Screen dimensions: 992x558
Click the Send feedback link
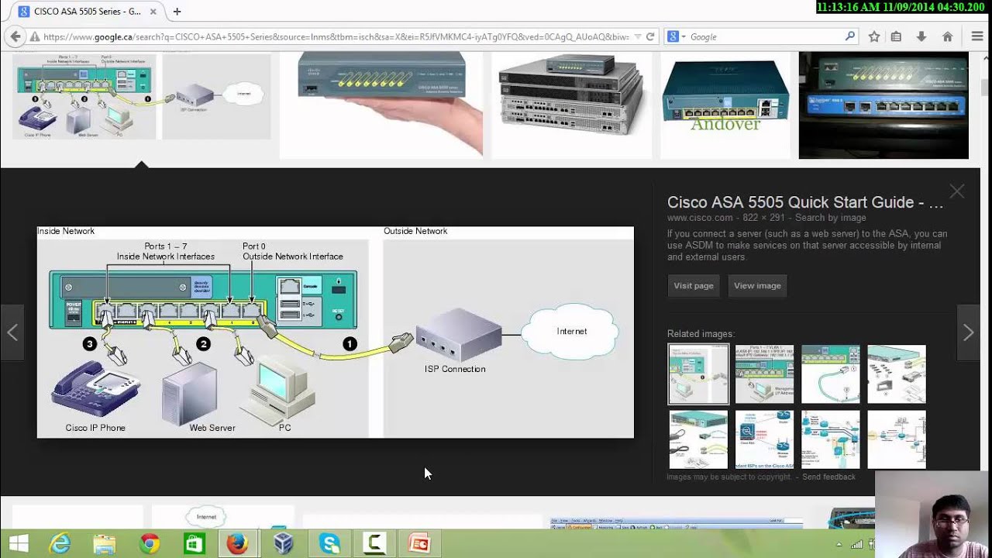(828, 477)
